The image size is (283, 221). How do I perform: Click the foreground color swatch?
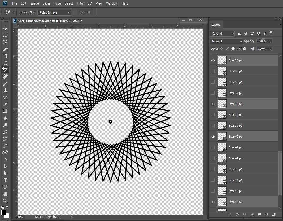click(x=3, y=213)
